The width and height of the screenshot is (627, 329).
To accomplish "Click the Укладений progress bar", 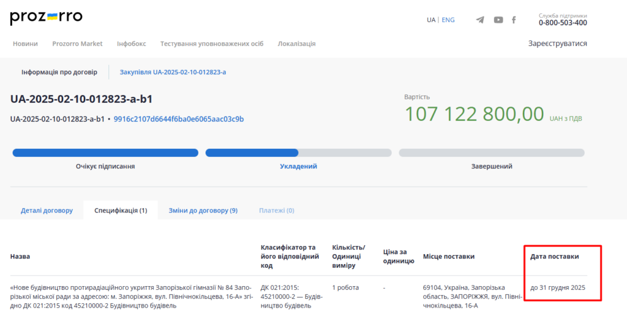I will click(x=298, y=153).
